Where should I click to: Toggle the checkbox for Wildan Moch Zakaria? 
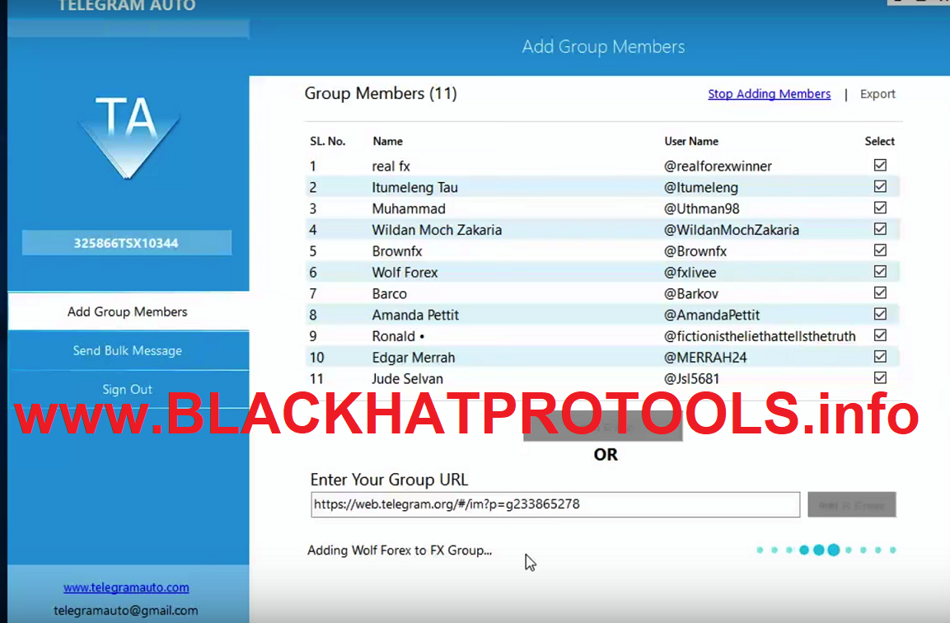[880, 228]
